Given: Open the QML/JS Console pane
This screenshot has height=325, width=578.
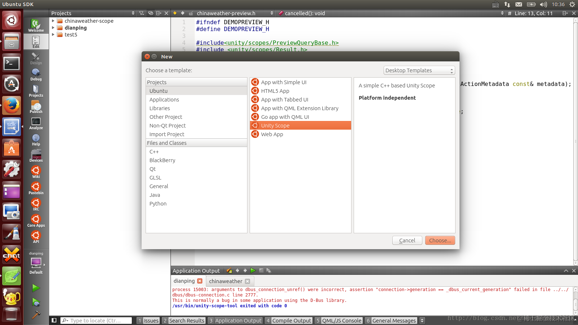Looking at the screenshot, I should click(x=338, y=321).
